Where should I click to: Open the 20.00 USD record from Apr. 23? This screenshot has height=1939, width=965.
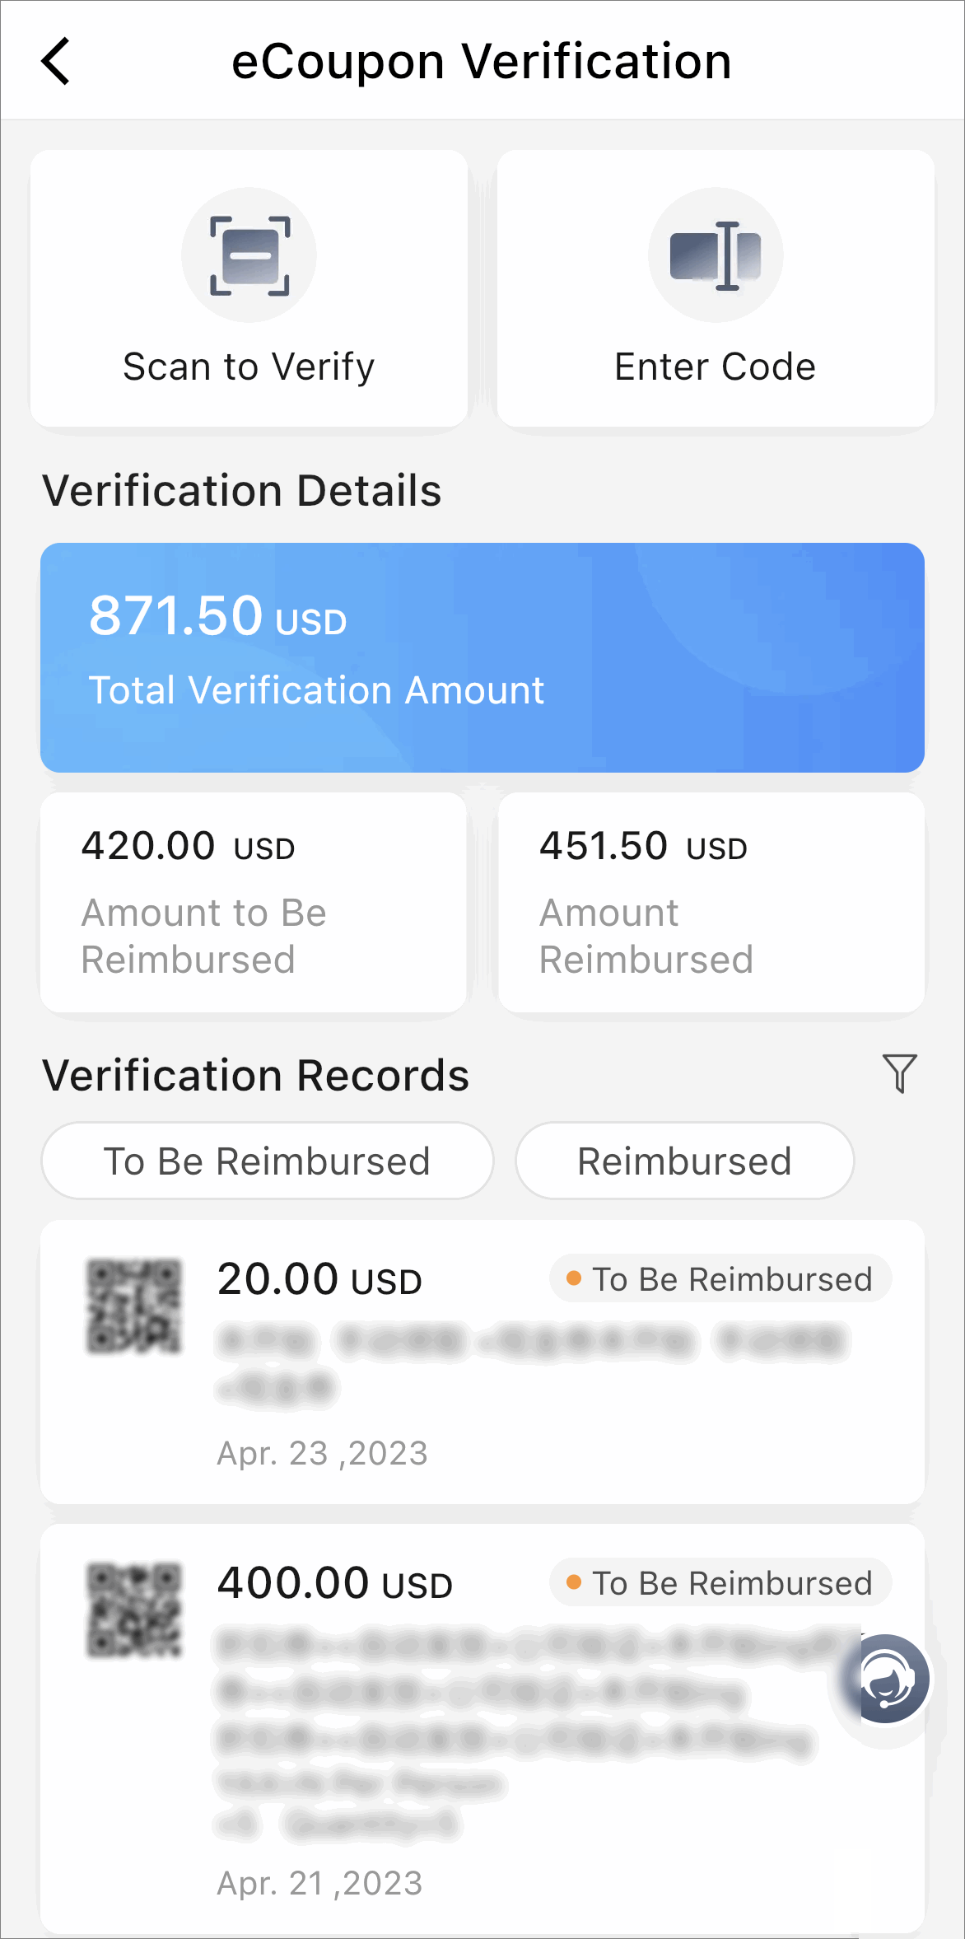(482, 1362)
